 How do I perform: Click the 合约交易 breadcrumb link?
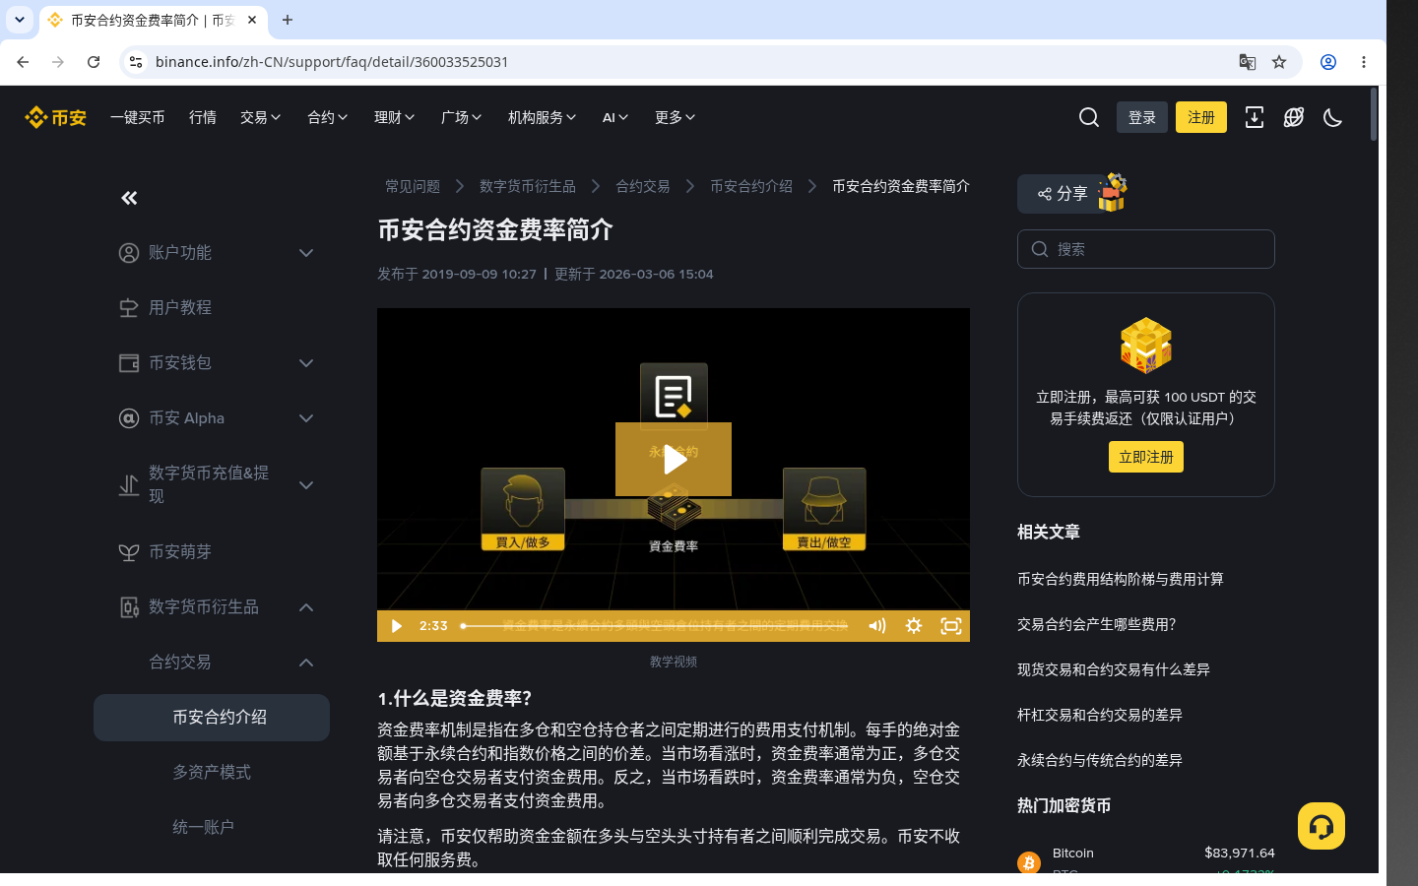(x=643, y=186)
